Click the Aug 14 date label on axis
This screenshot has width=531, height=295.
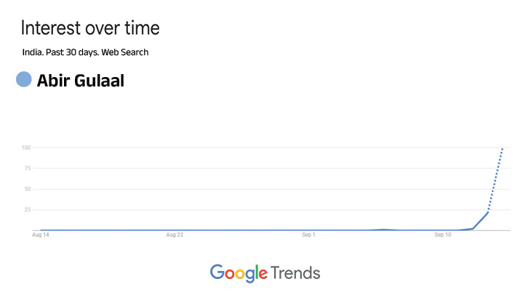[40, 235]
